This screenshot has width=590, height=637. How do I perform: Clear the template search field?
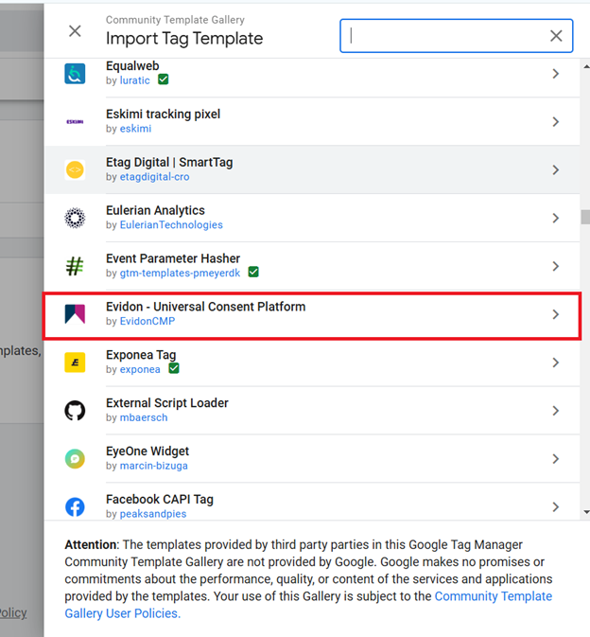click(556, 36)
